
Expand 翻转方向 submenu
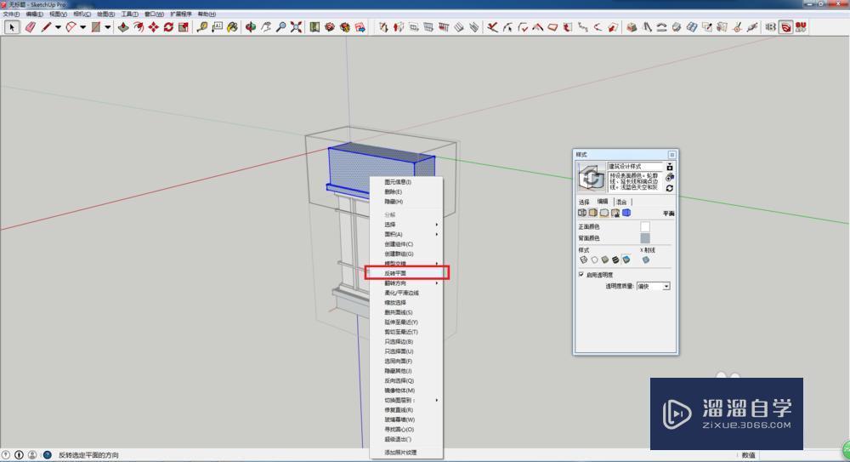coord(406,282)
